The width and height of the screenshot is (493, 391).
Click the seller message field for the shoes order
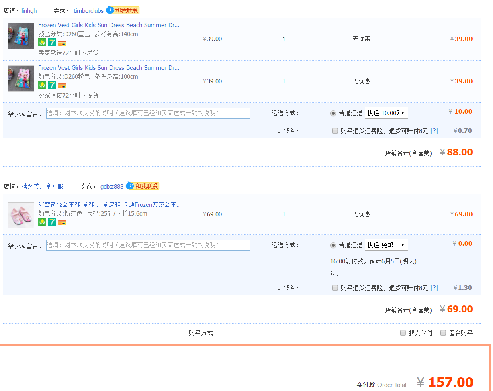click(x=148, y=245)
